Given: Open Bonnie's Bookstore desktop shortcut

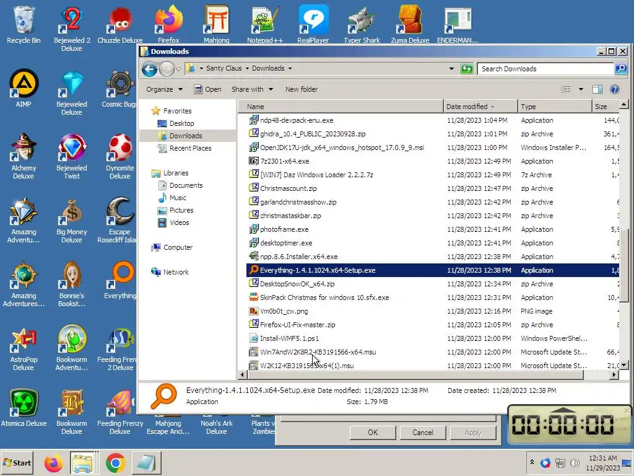Looking at the screenshot, I should 72,284.
